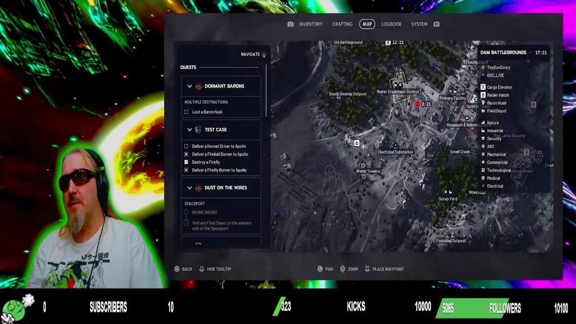Collapse the Test Case quest

189,130
